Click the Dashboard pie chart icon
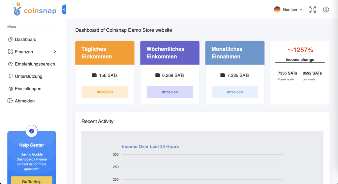Viewport: 338px width, 184px height. pyautogui.click(x=10, y=40)
